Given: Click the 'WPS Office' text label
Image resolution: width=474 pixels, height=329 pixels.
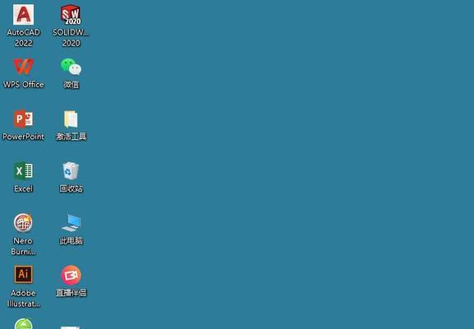Looking at the screenshot, I should tap(23, 85).
